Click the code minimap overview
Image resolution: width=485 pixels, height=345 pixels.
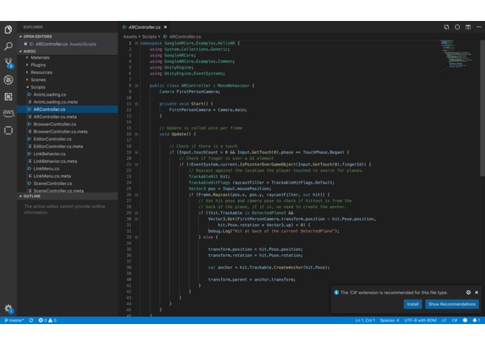[457, 56]
